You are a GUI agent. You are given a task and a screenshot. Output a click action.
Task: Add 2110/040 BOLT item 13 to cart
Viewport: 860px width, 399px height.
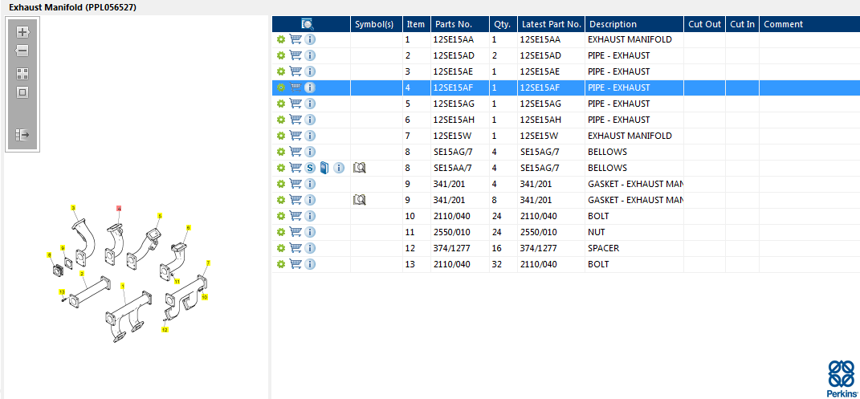(295, 264)
